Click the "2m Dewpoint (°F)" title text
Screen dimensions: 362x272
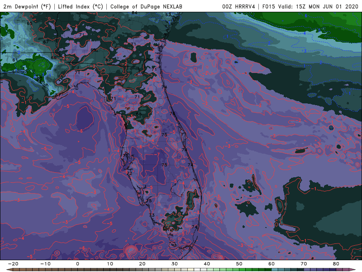(27, 6)
